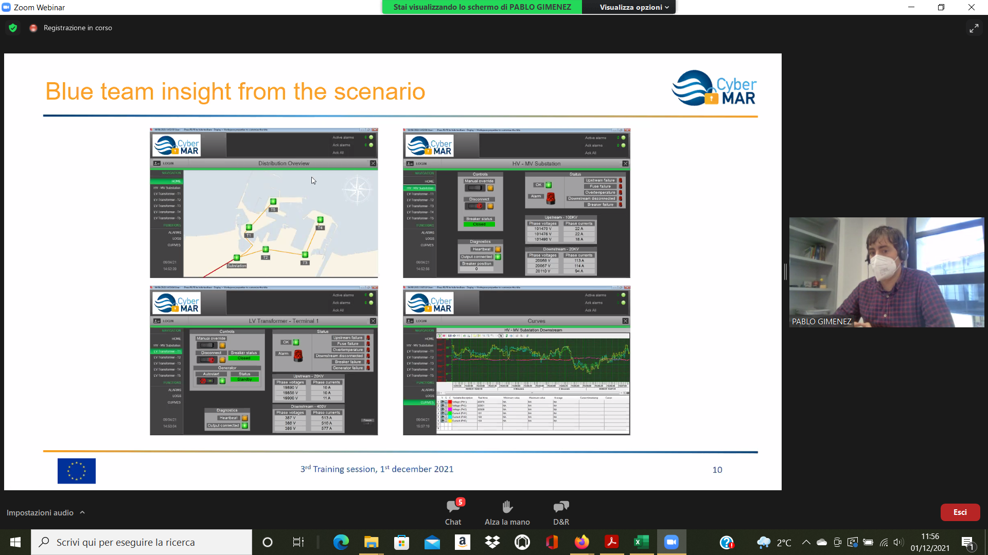The height and width of the screenshot is (555, 988).
Task: Show hidden system tray icons chevron
Action: (806, 542)
